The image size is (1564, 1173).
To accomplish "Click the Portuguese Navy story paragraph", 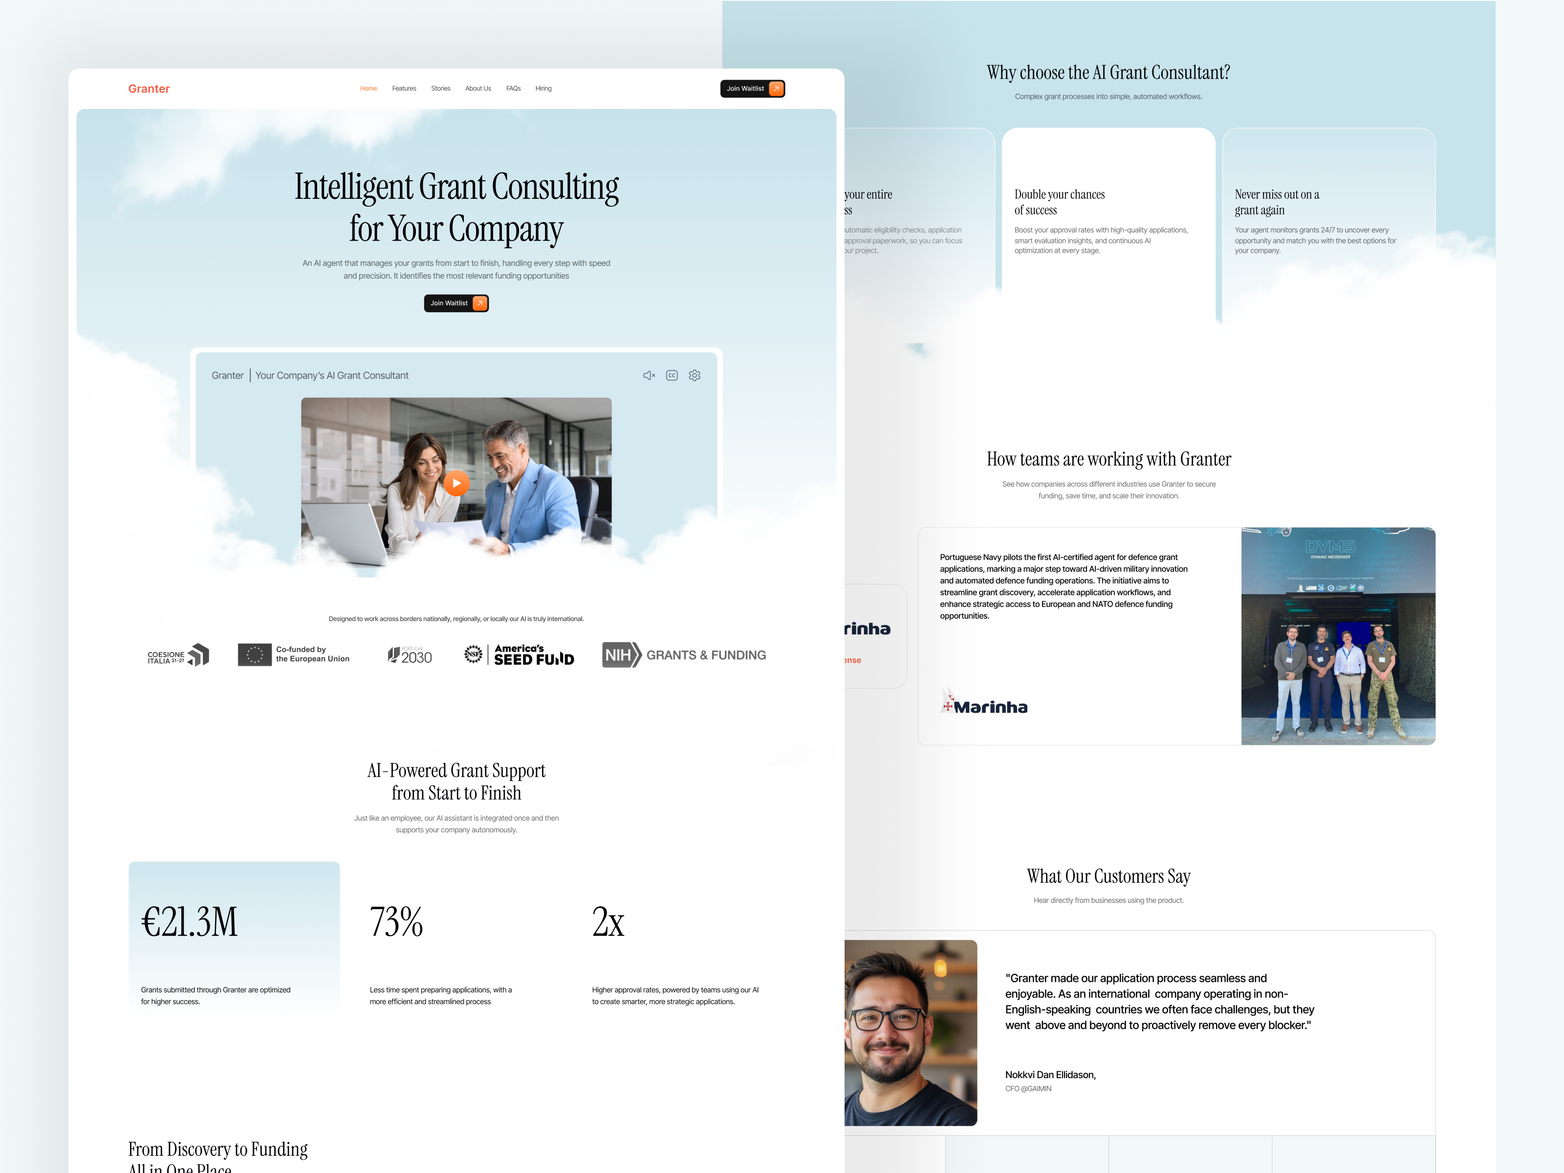I will 1064,586.
